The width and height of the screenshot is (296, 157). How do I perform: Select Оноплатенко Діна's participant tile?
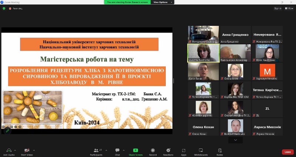click(x=235, y=109)
